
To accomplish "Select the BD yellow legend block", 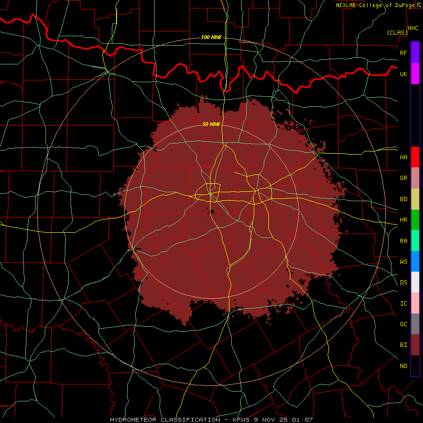I will 415,199.
